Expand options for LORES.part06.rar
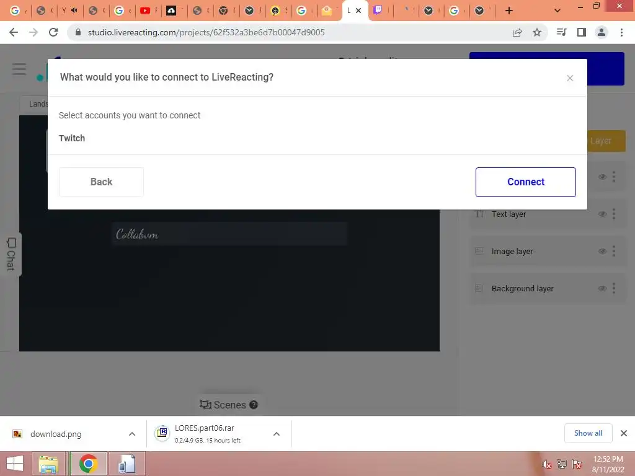Screen dimensions: 635x476 (277, 434)
